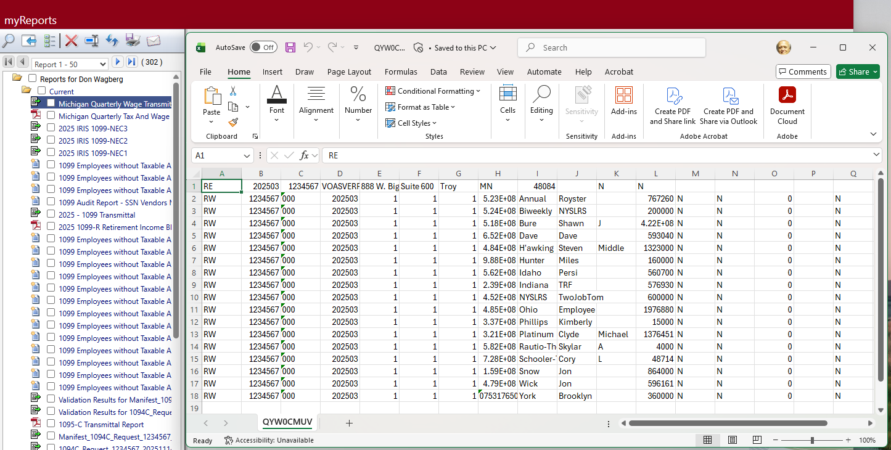Tick the checkbox beside 2025 IRIS 1099-NEC3
This screenshot has width=891, height=450.
51,128
